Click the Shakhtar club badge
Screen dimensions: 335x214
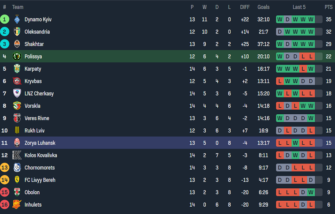(x=17, y=44)
